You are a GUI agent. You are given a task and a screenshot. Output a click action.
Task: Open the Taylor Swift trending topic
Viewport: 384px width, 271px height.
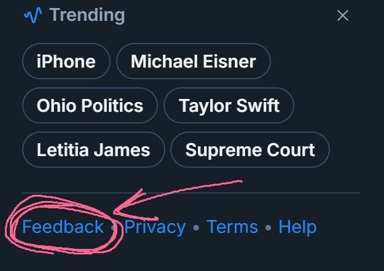click(229, 106)
